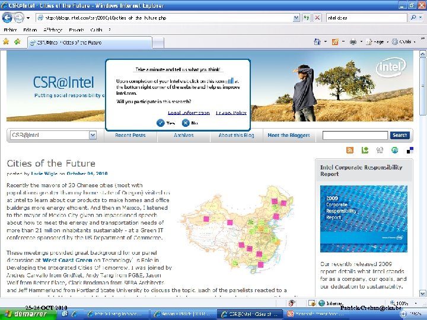Open the search provider dropdown arrow
Viewport: 427px width, 320px height.
(420, 18)
